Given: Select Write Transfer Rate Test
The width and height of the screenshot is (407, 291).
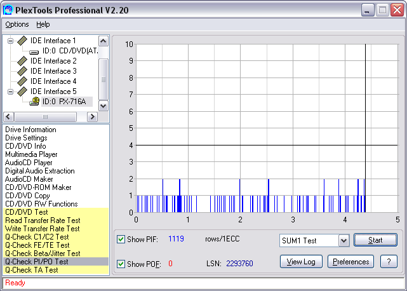Looking at the screenshot, I should [56, 229].
